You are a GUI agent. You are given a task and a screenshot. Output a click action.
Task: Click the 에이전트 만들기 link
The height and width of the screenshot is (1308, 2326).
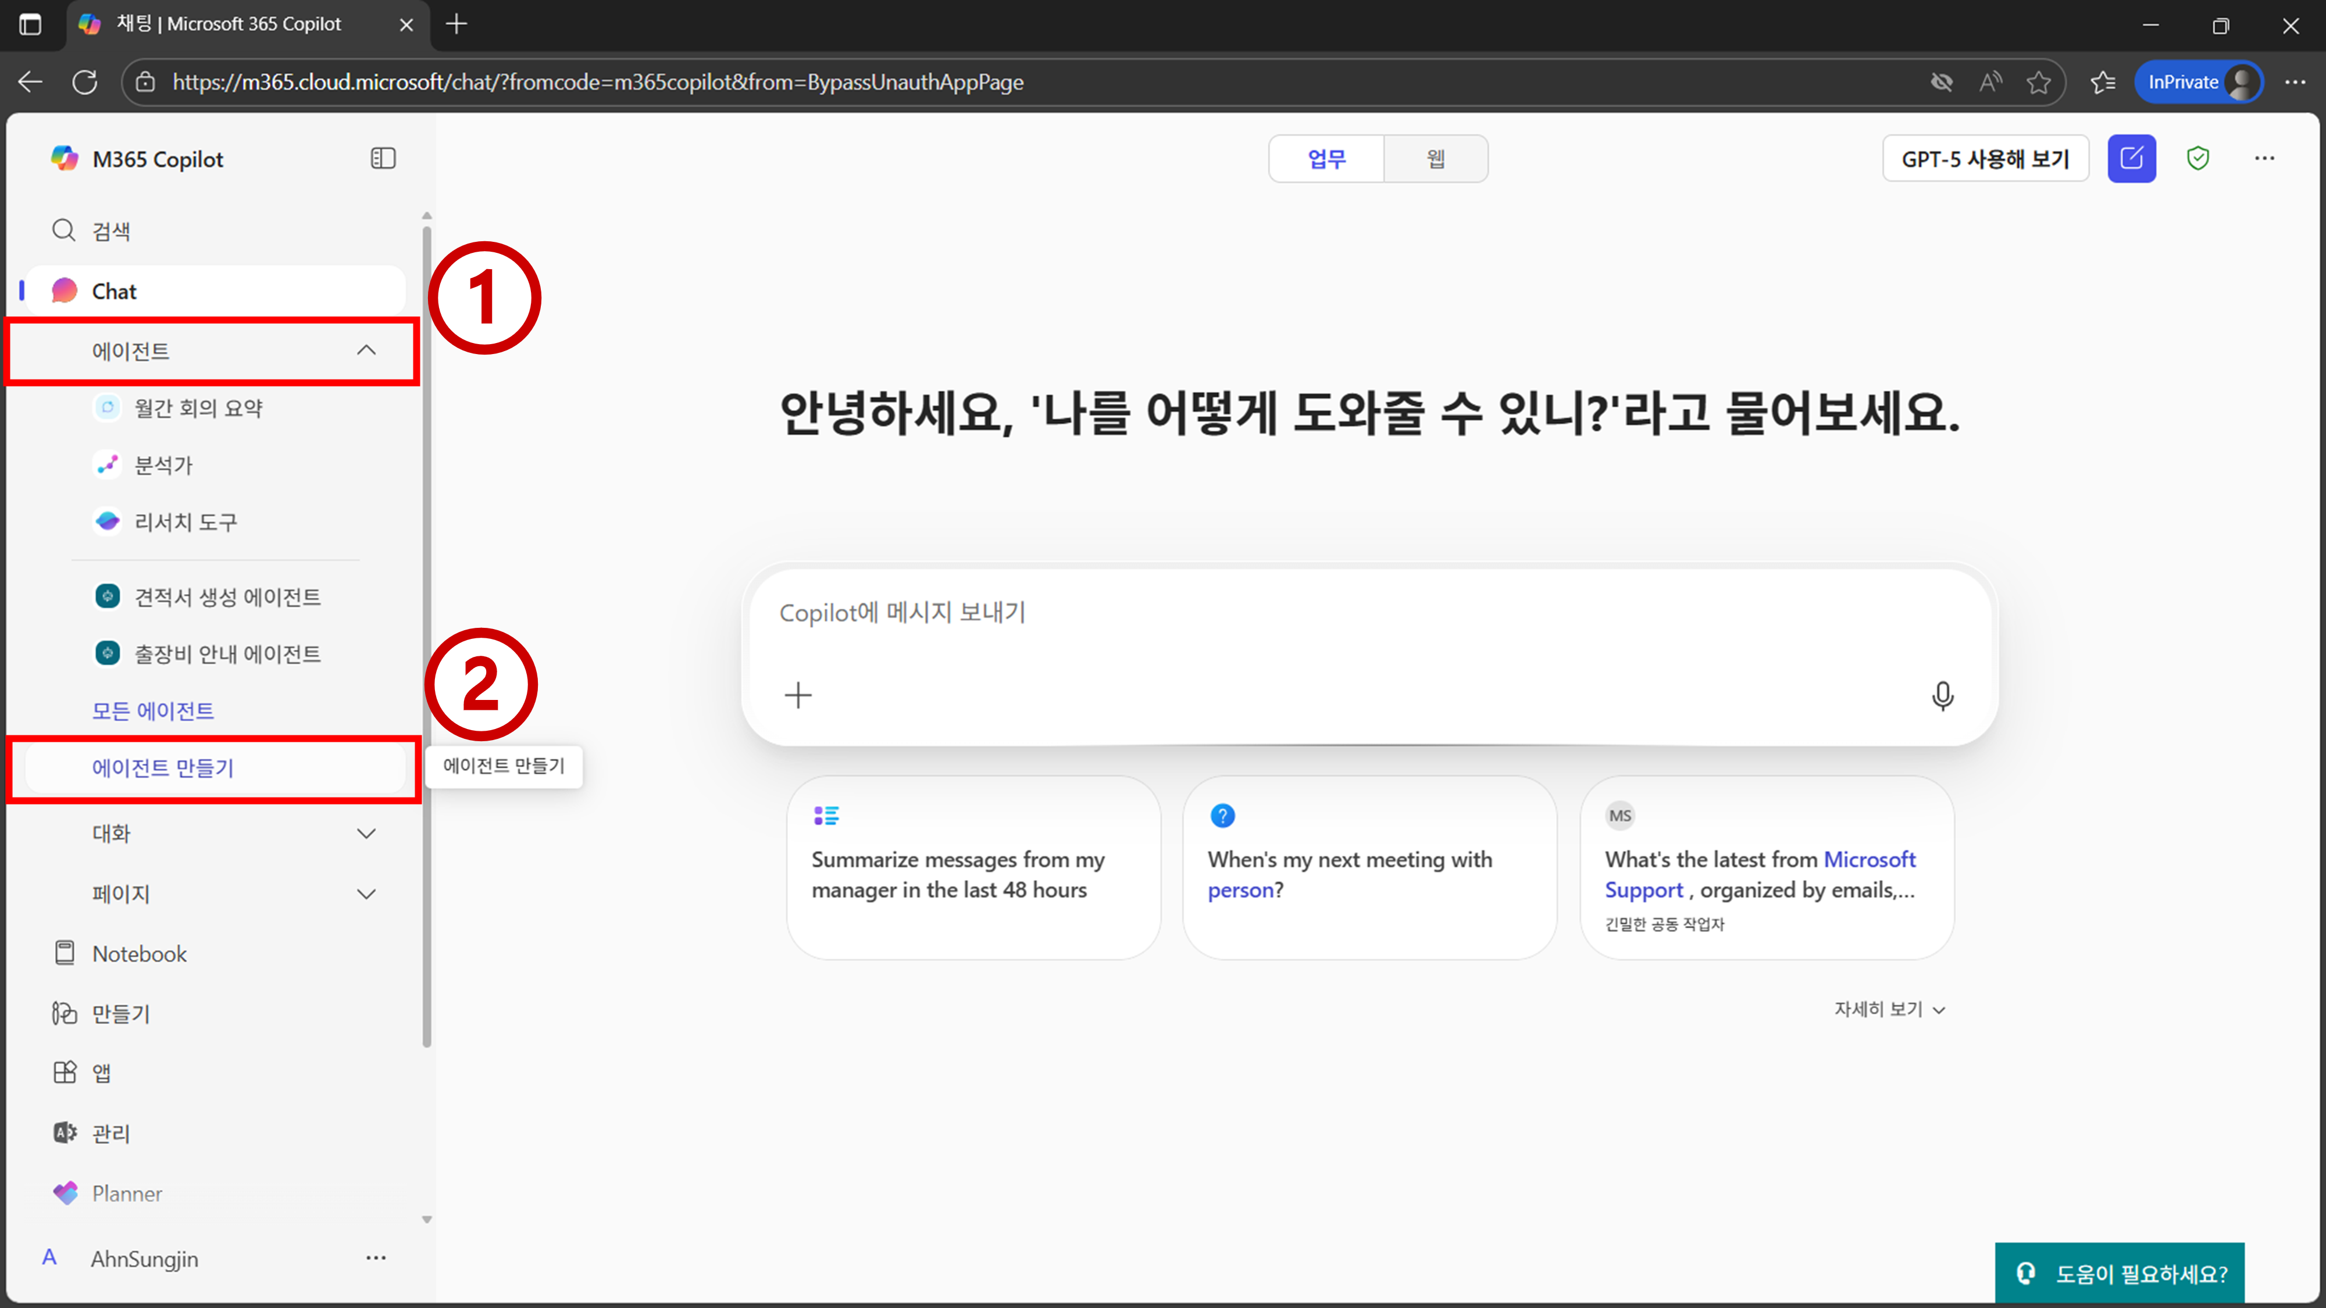[x=163, y=767]
